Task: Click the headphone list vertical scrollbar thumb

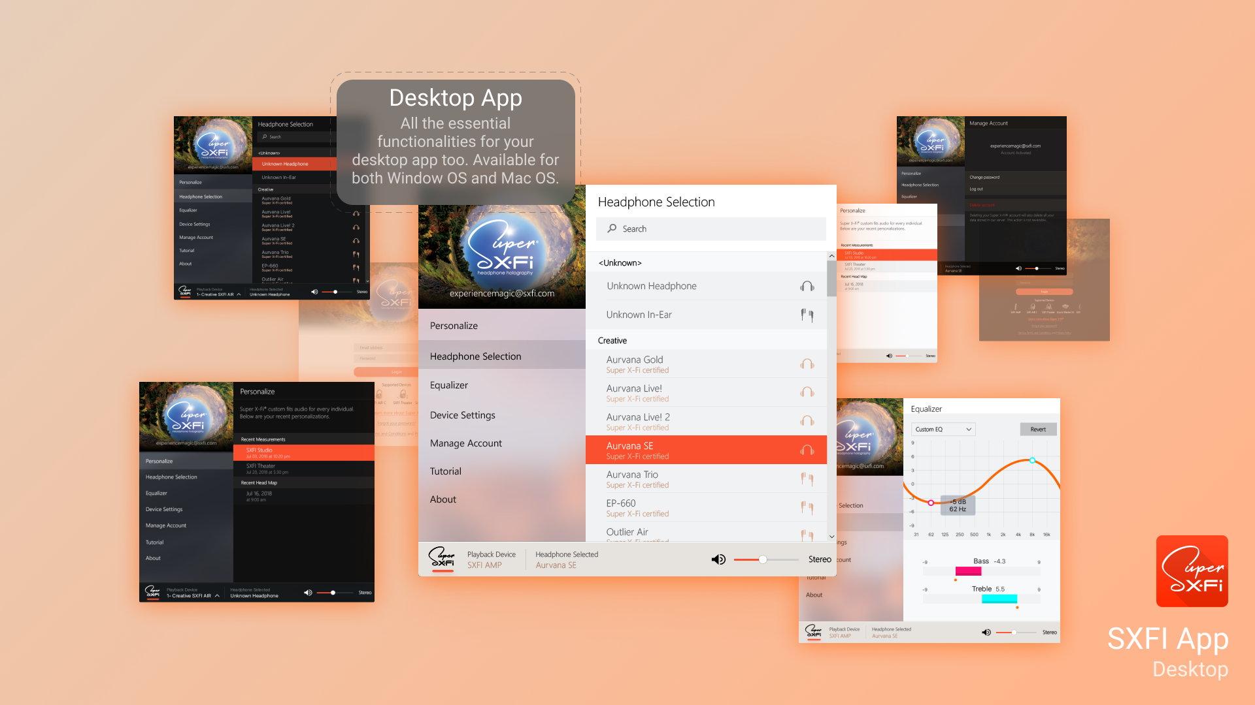Action: (x=831, y=279)
